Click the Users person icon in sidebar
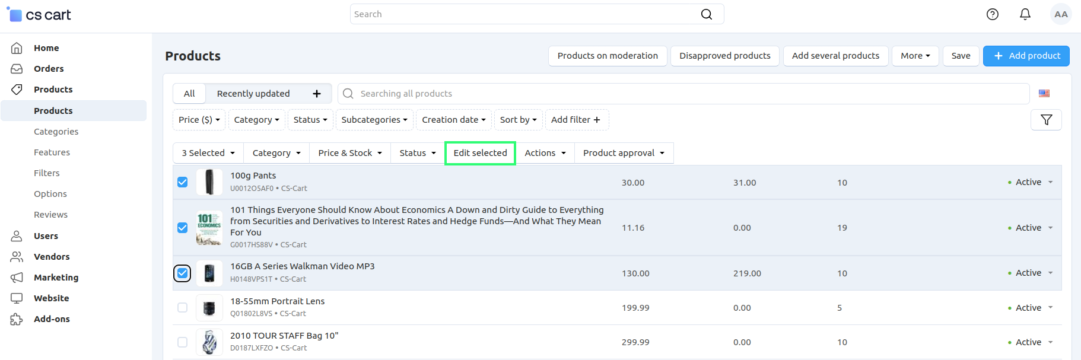The image size is (1081, 360). (17, 236)
